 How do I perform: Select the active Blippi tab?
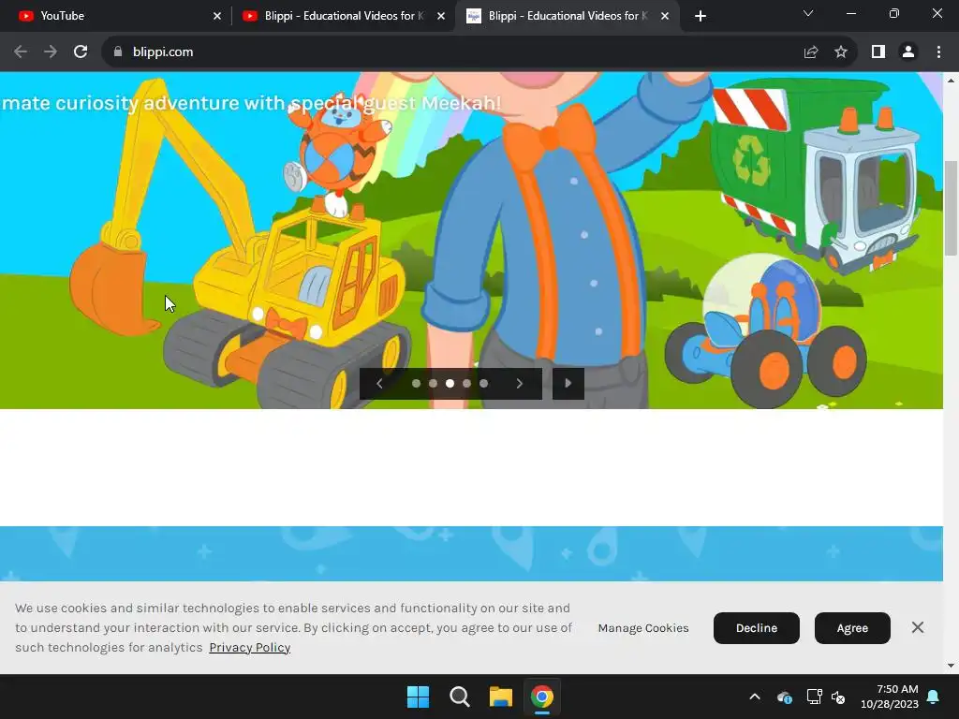click(x=566, y=16)
